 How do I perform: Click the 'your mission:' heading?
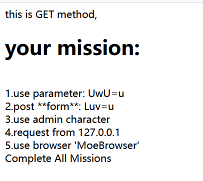click(72, 48)
